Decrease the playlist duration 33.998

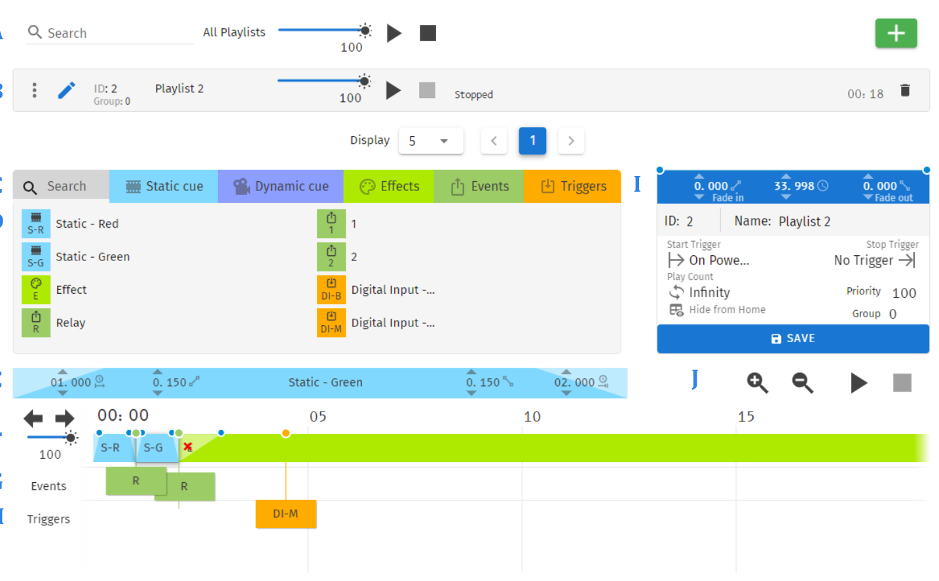tap(786, 197)
